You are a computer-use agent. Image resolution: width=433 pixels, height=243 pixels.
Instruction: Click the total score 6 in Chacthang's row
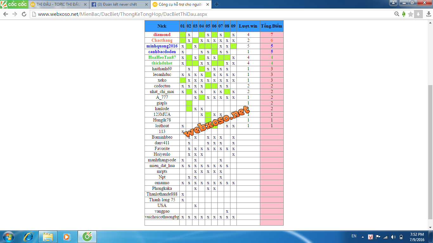coord(272,40)
